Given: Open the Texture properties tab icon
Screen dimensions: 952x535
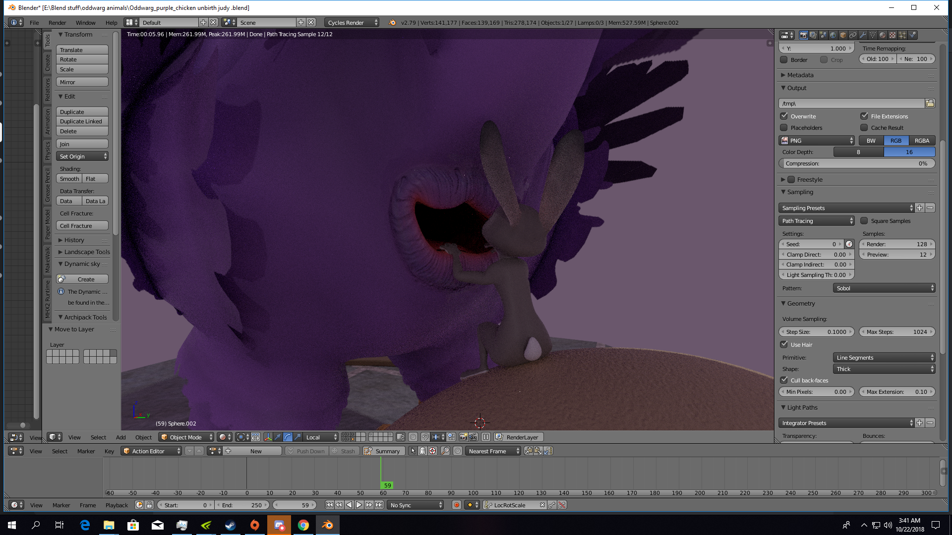Looking at the screenshot, I should pyautogui.click(x=892, y=35).
